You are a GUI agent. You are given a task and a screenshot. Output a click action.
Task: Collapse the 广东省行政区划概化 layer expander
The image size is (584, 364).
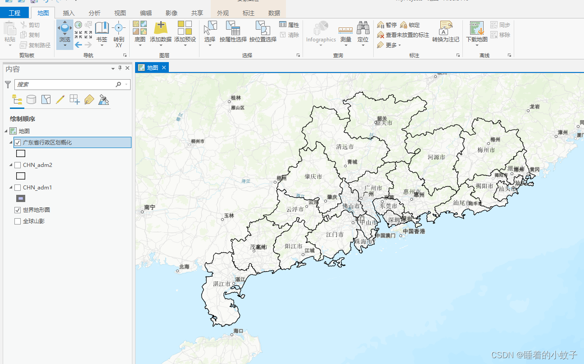(x=11, y=143)
